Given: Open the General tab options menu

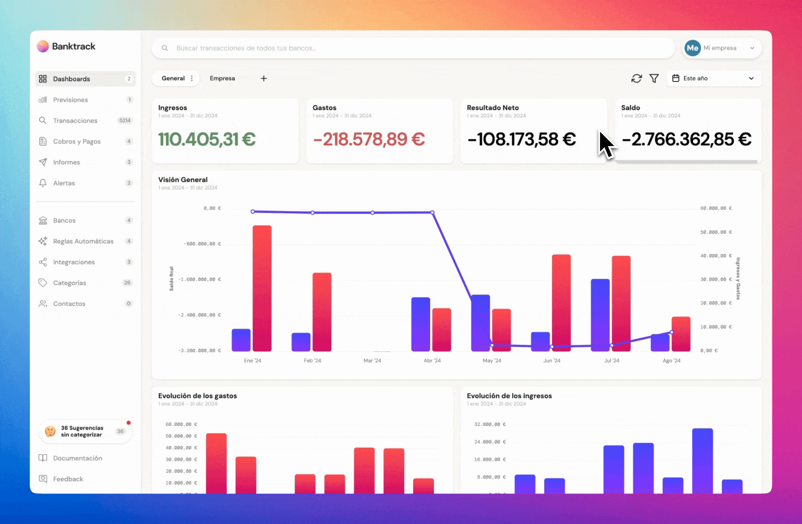Looking at the screenshot, I should [192, 79].
